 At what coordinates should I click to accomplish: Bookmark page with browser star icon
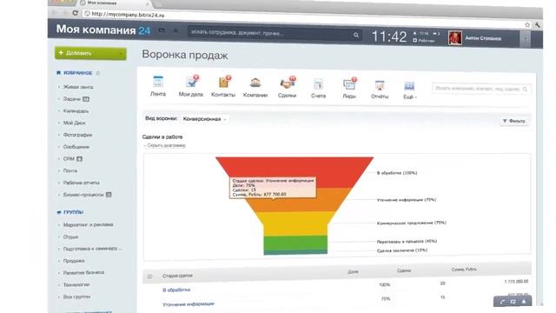pos(527,24)
